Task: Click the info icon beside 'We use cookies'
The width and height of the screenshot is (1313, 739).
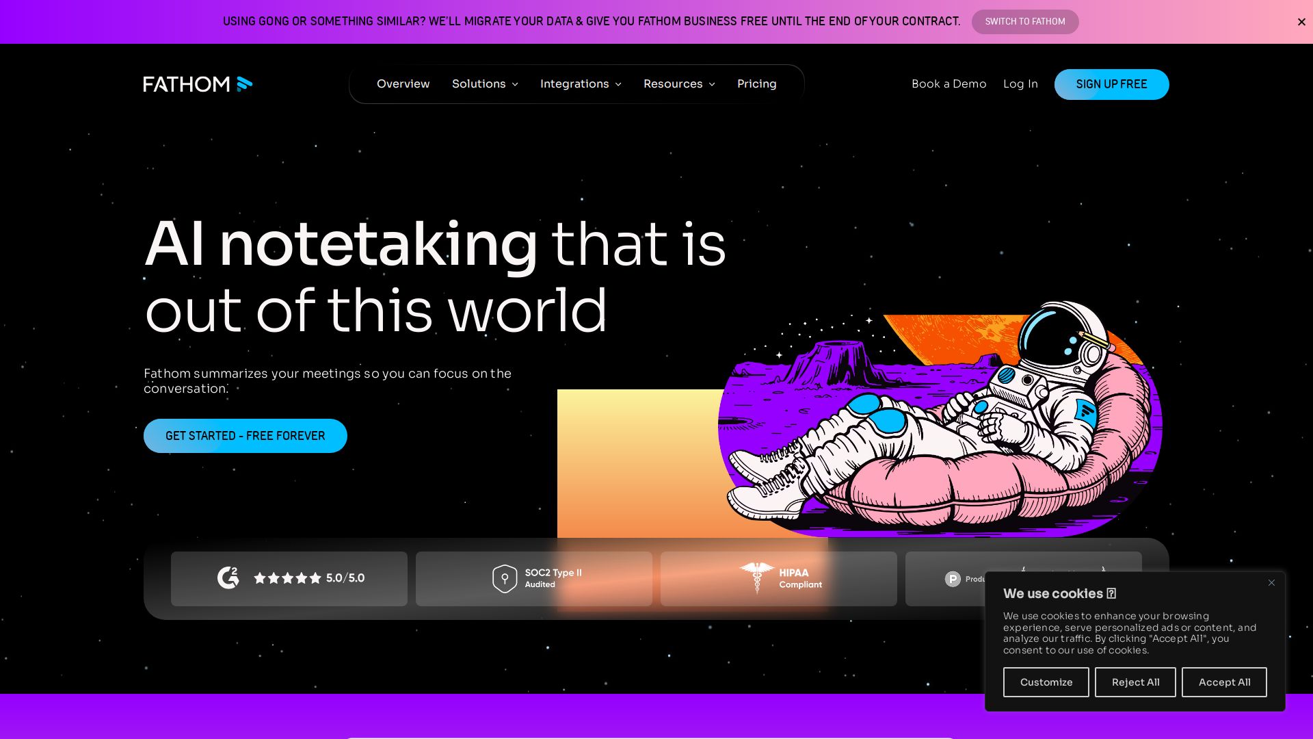Action: pyautogui.click(x=1111, y=593)
